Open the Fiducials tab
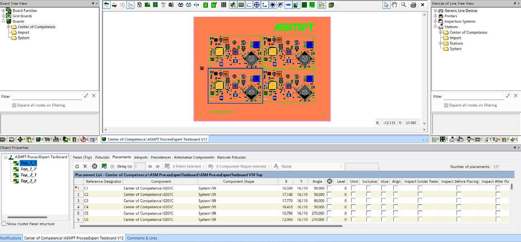521x242 pixels. (x=102, y=157)
